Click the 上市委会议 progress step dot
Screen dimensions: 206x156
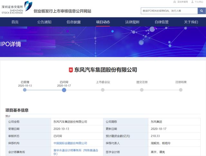pyautogui.click(x=103, y=90)
